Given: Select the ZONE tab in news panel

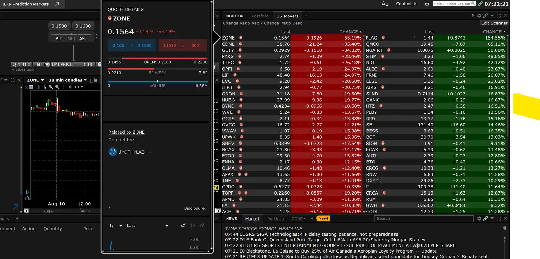Looking at the screenshot, I should pyautogui.click(x=298, y=219).
